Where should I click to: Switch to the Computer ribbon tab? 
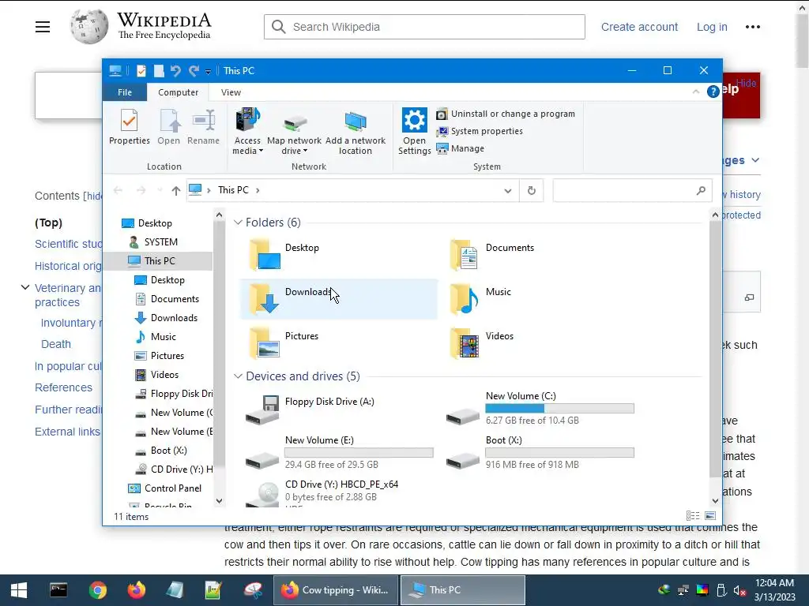pyautogui.click(x=178, y=92)
